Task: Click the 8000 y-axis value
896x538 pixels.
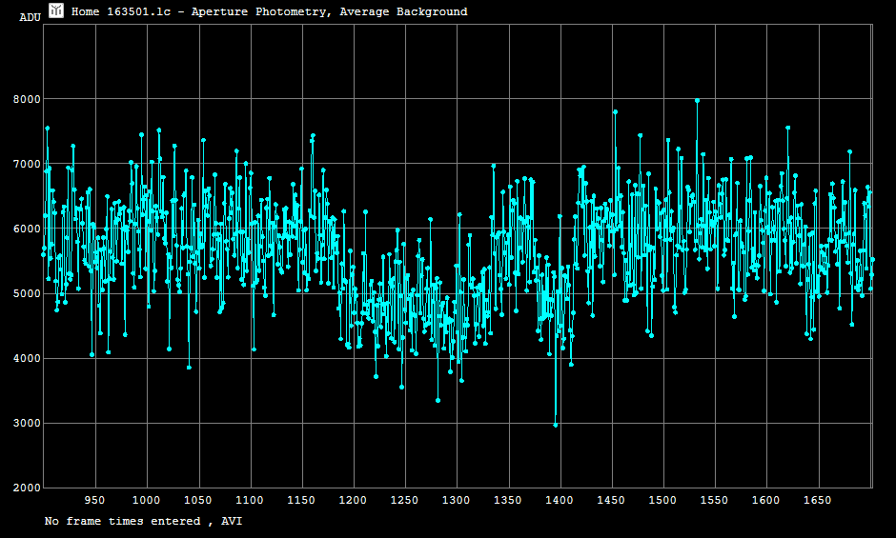Action: pyautogui.click(x=28, y=99)
